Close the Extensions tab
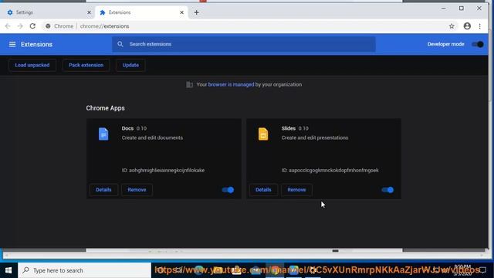 pos(182,12)
